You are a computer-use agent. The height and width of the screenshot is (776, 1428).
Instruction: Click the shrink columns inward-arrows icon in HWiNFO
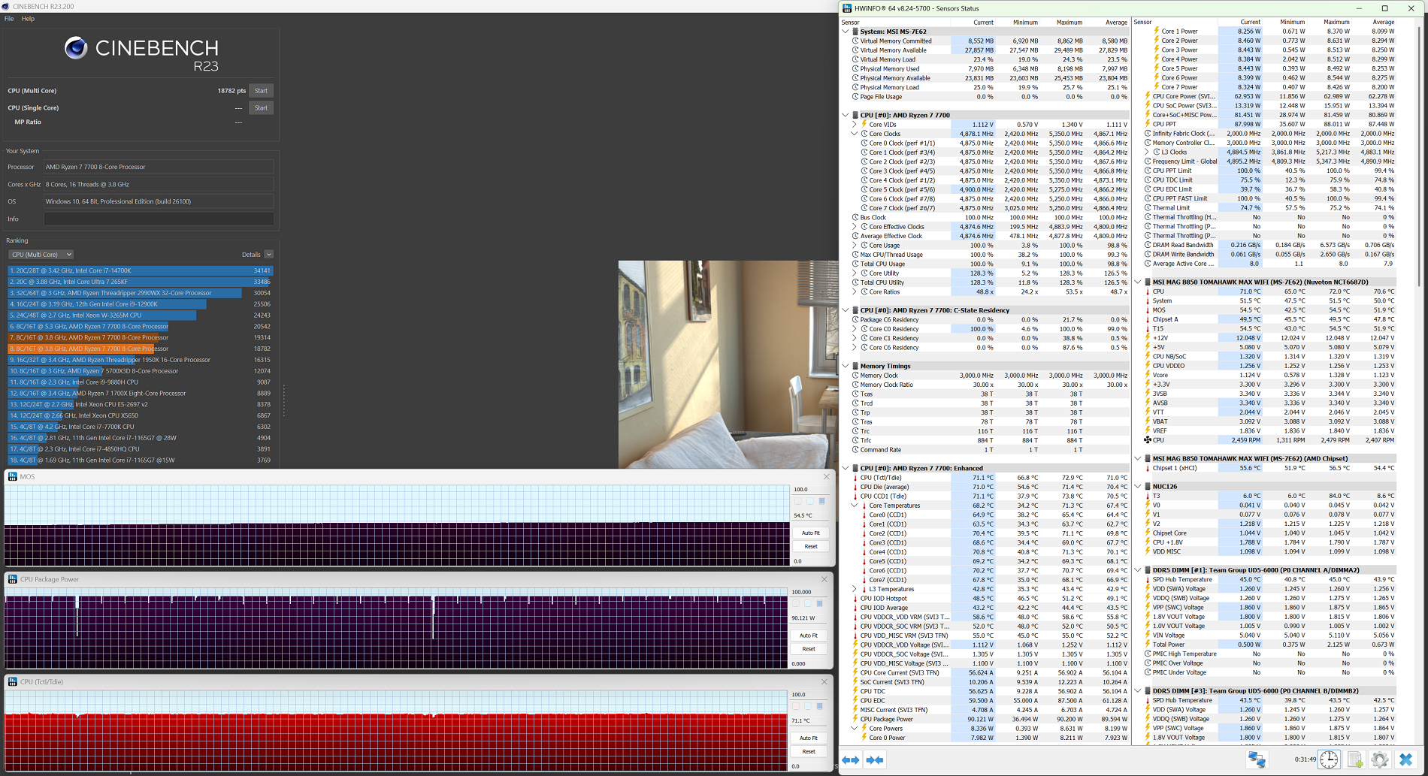coord(875,760)
